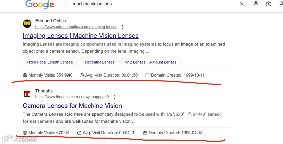This screenshot has width=283, height=144.
Task: Click calendar icon beside Domain Created 1995-04-18
Action: pos(145,133)
